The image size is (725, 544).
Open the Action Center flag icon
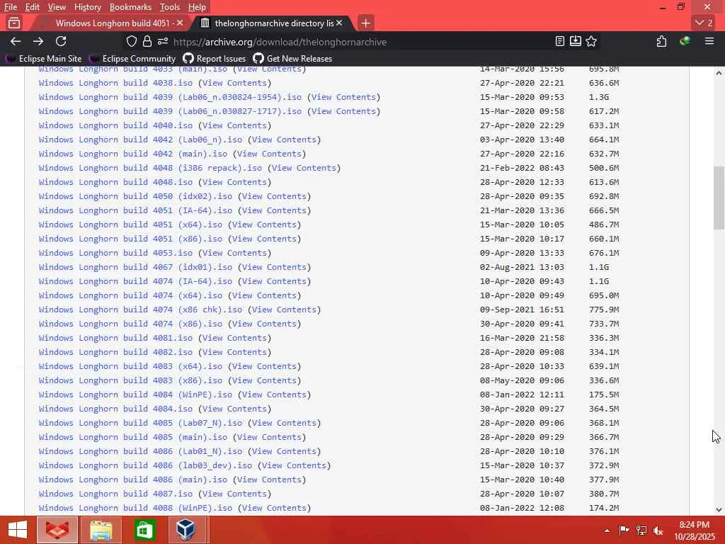point(624,531)
